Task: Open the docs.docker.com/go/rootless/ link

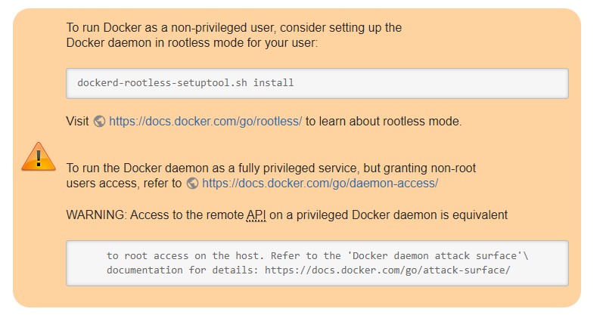Action: coord(205,121)
